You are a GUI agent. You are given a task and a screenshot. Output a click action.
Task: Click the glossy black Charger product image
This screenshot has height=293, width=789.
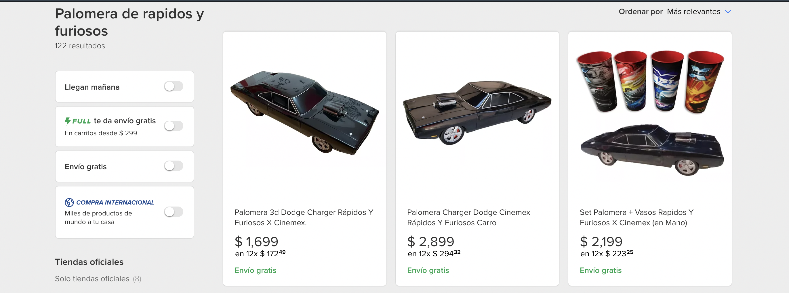477,113
